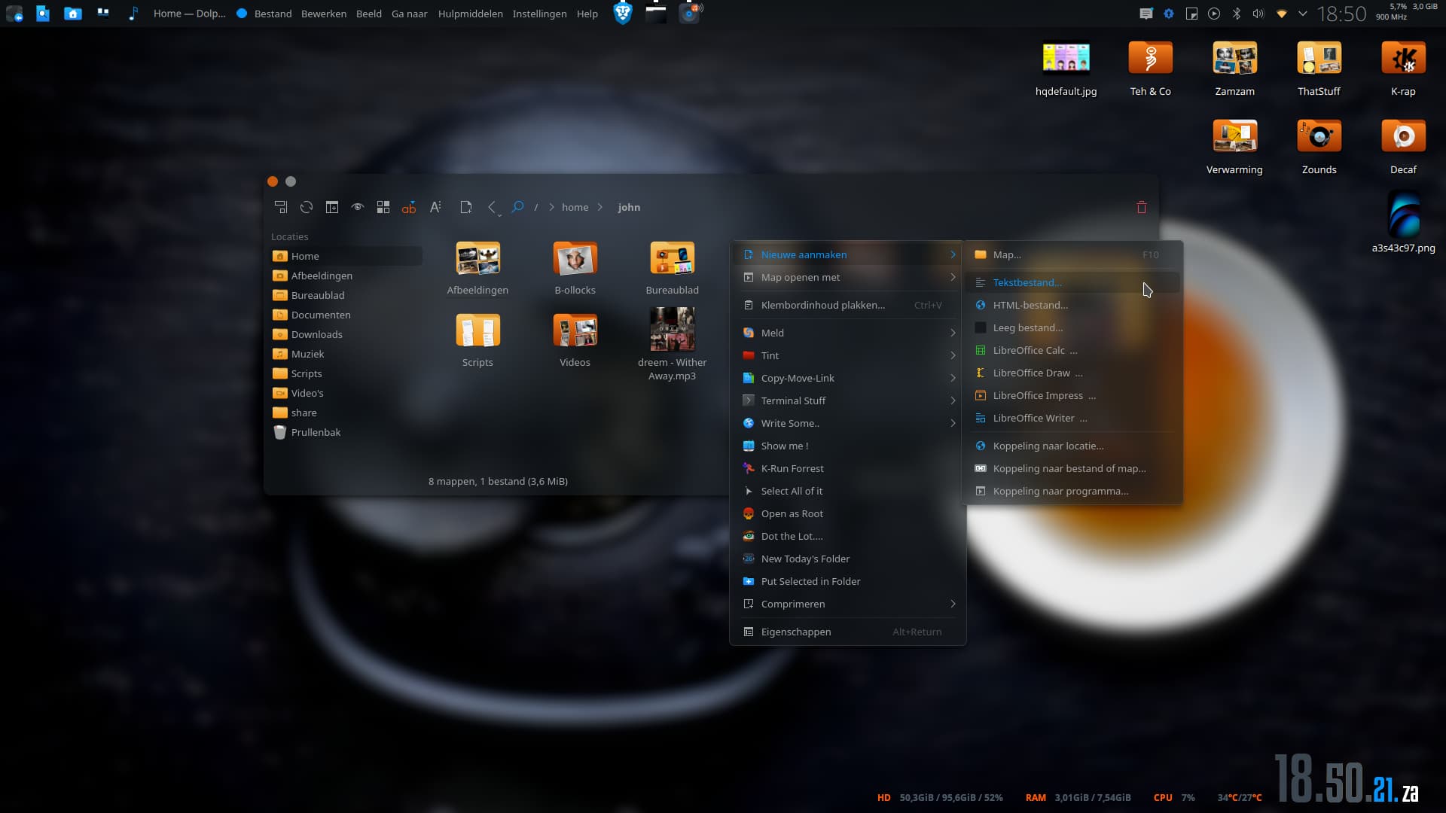Viewport: 1446px width, 813px height.
Task: Click New Today's Folder entry
Action: point(848,559)
